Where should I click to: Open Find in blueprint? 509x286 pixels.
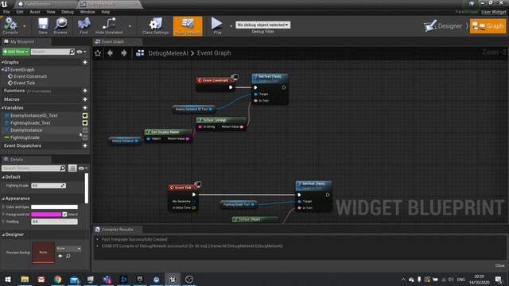84,25
